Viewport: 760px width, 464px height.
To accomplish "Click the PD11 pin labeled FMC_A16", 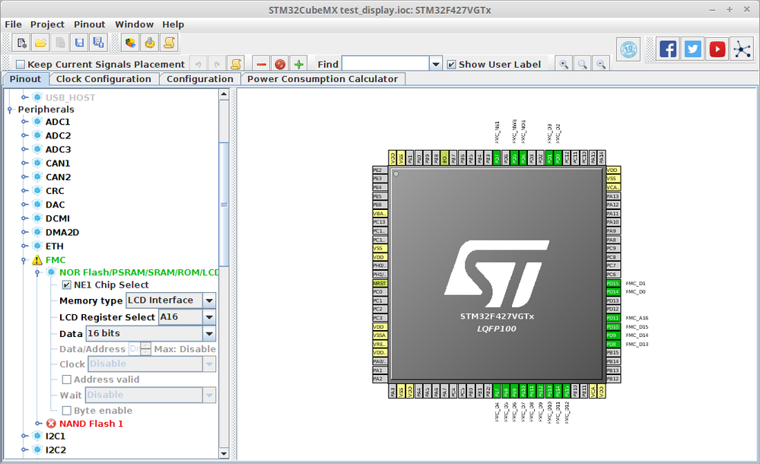I will [613, 318].
